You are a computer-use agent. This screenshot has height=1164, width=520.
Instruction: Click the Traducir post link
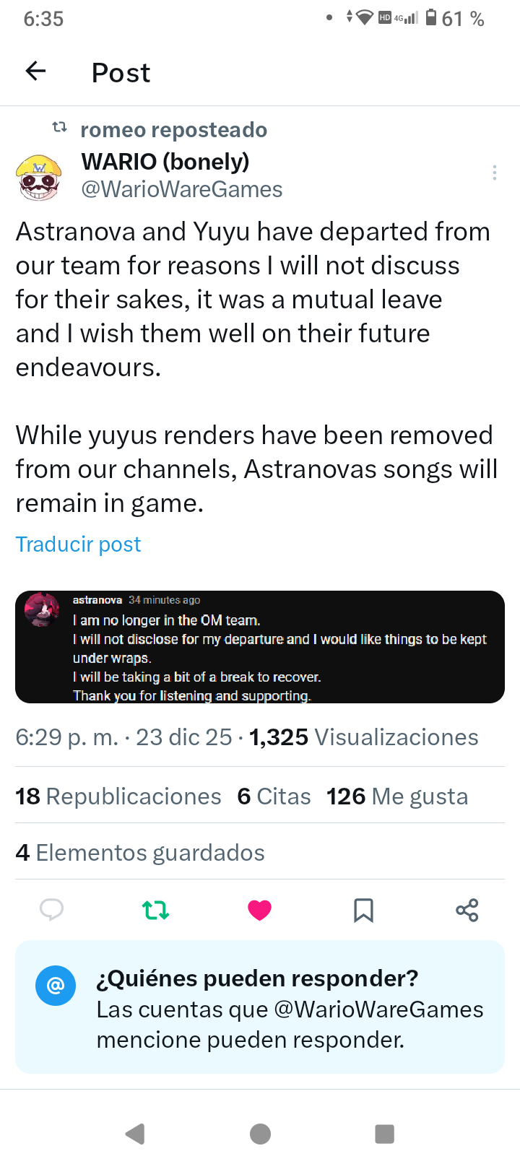[x=78, y=544]
